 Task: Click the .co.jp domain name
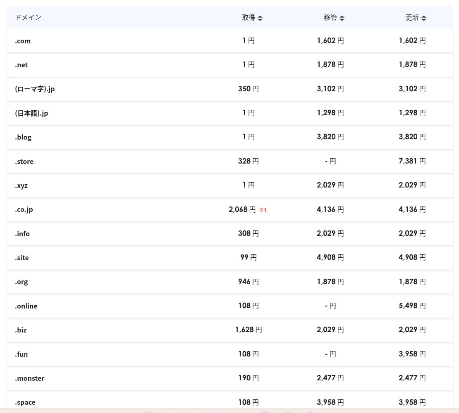coord(24,209)
